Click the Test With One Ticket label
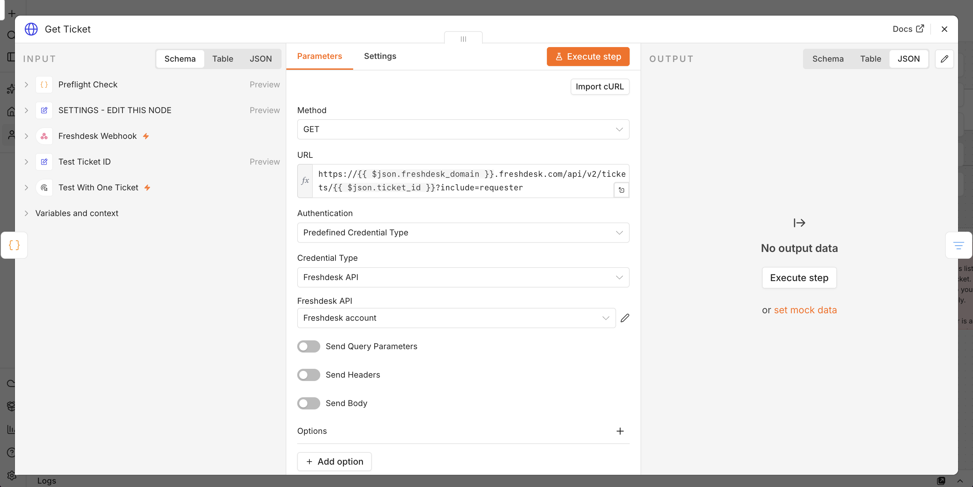 pyautogui.click(x=99, y=187)
